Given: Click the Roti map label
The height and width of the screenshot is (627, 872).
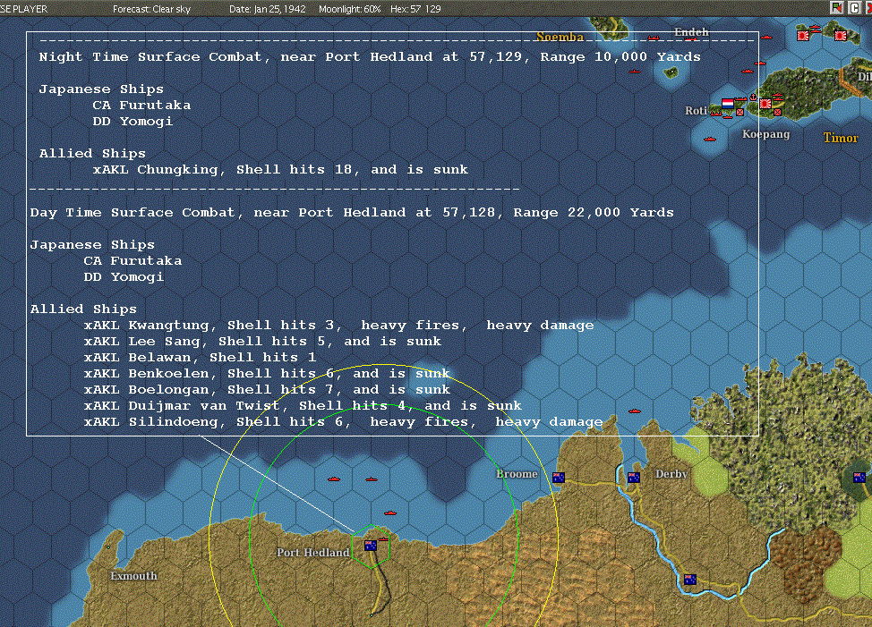Looking at the screenshot, I should [696, 111].
